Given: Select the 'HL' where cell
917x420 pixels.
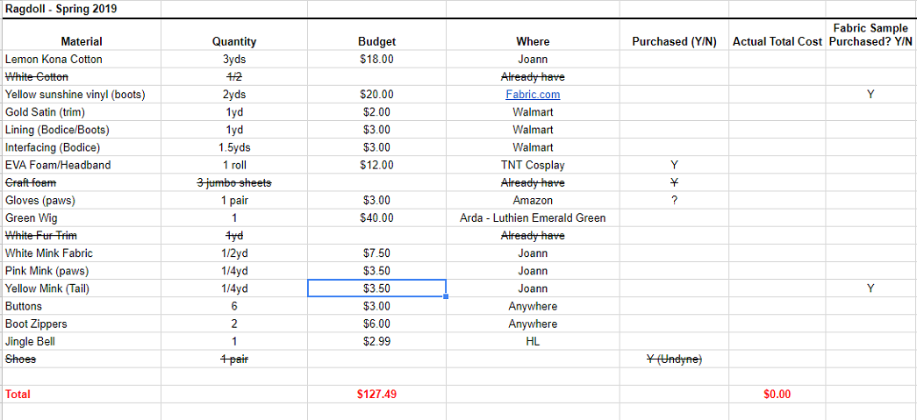Looking at the screenshot, I should [x=533, y=342].
